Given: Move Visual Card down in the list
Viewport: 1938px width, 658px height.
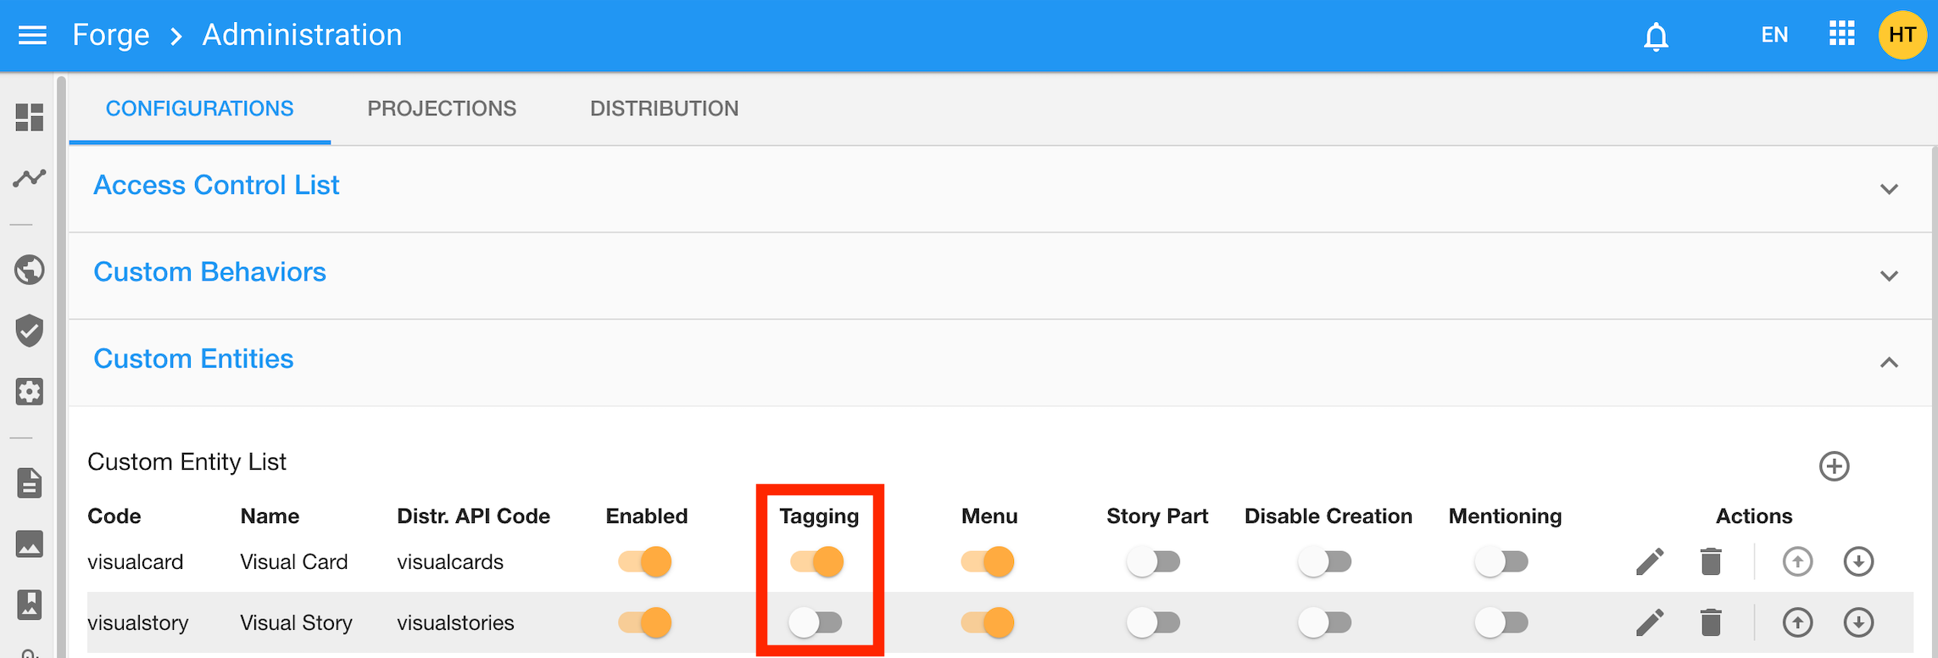Looking at the screenshot, I should click(1858, 561).
